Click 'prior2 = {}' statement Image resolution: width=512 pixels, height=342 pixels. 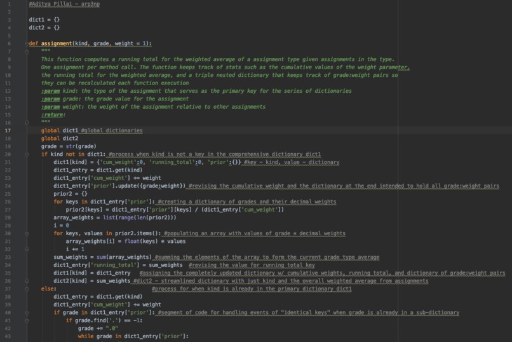[71, 194]
